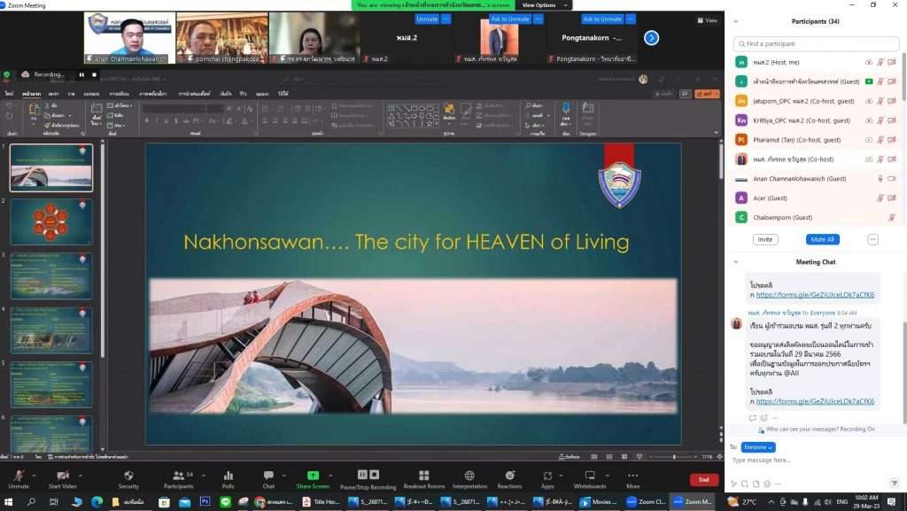907x511 pixels.
Task: Click the three-dots button beside Mute All
Action: coord(872,239)
